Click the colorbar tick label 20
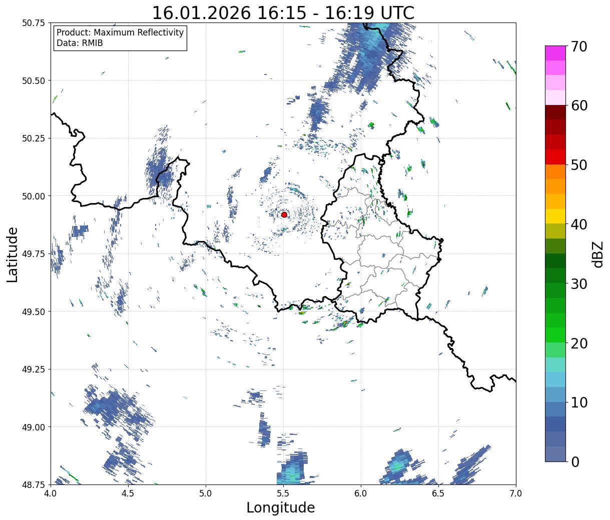 (x=579, y=343)
